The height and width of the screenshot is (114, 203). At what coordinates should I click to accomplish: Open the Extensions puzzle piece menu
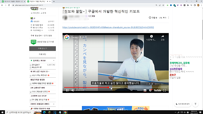click(188, 5)
